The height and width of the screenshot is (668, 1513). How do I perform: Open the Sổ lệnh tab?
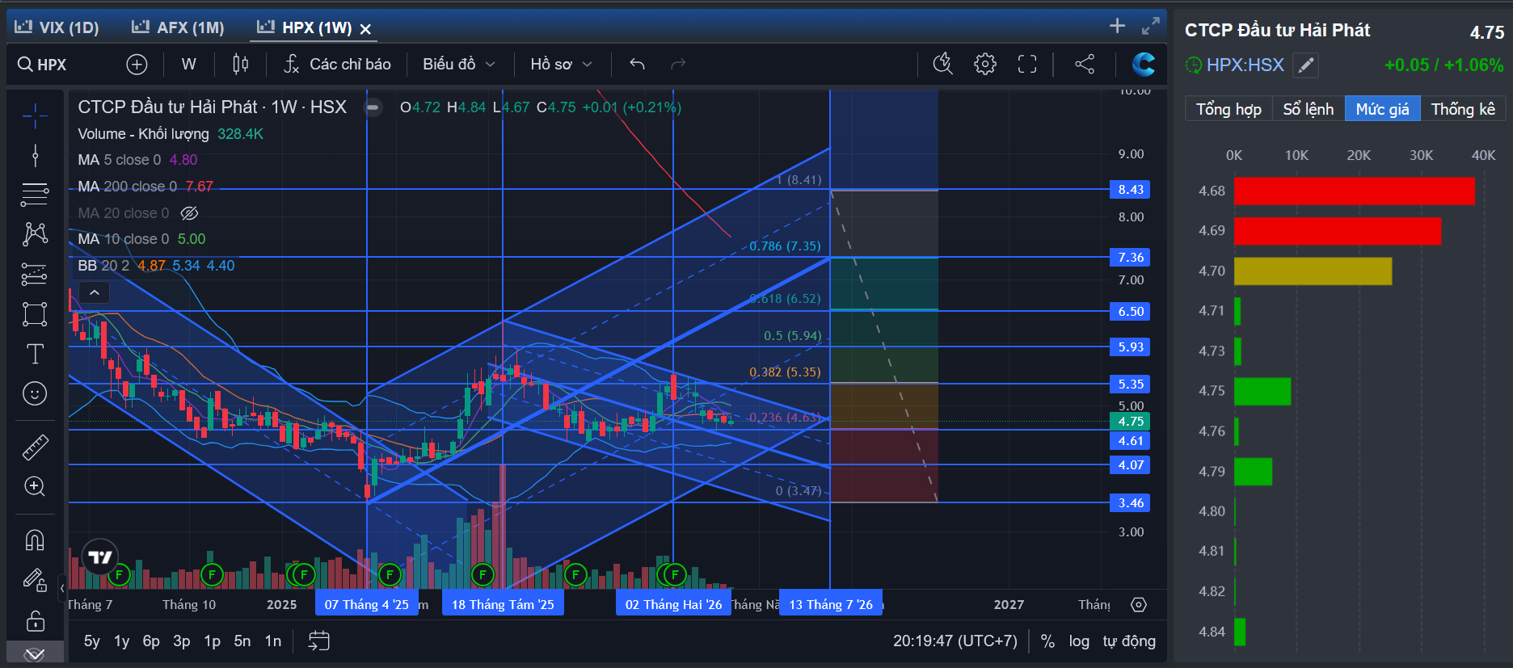pyautogui.click(x=1309, y=109)
